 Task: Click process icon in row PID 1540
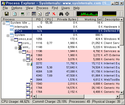[x=28, y=84]
